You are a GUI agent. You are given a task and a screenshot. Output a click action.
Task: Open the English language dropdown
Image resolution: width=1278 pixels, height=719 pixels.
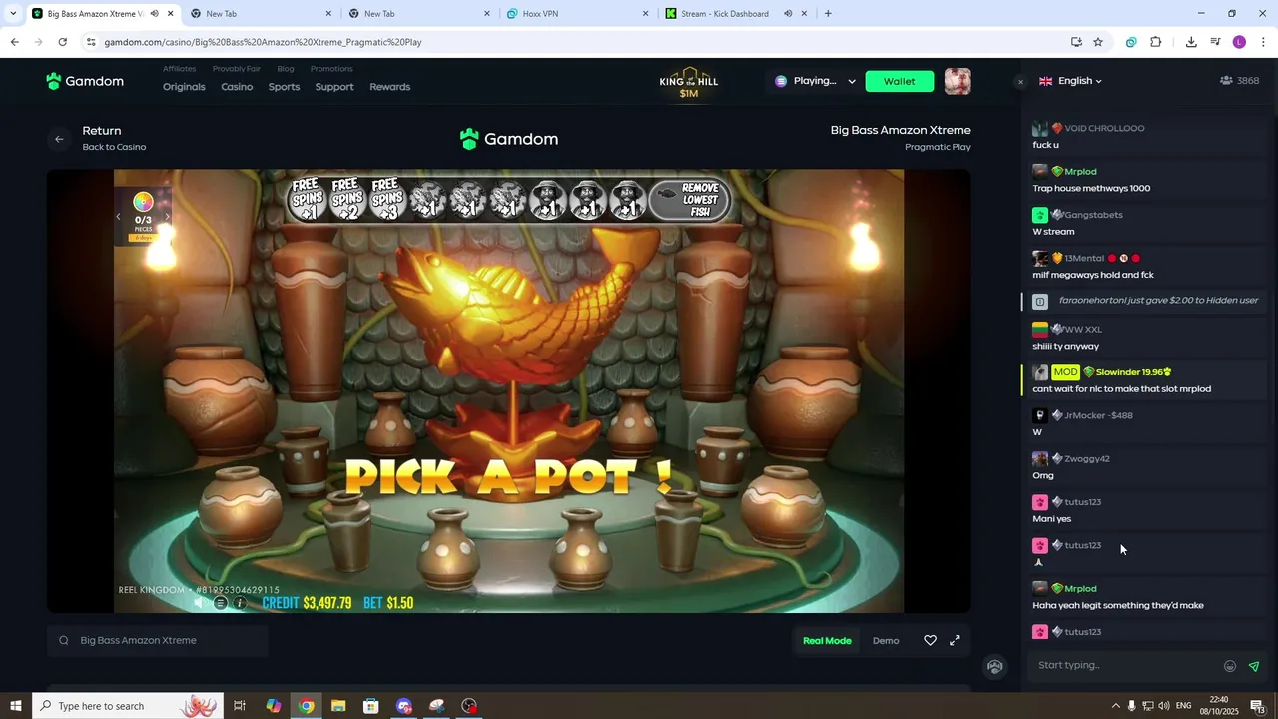coord(1070,81)
